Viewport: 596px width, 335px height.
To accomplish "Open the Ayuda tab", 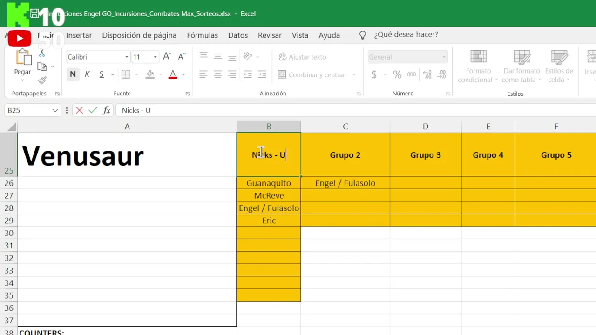I will click(x=329, y=35).
